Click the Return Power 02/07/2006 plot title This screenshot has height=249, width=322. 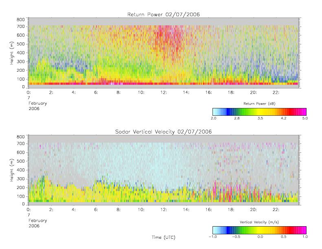(x=164, y=14)
